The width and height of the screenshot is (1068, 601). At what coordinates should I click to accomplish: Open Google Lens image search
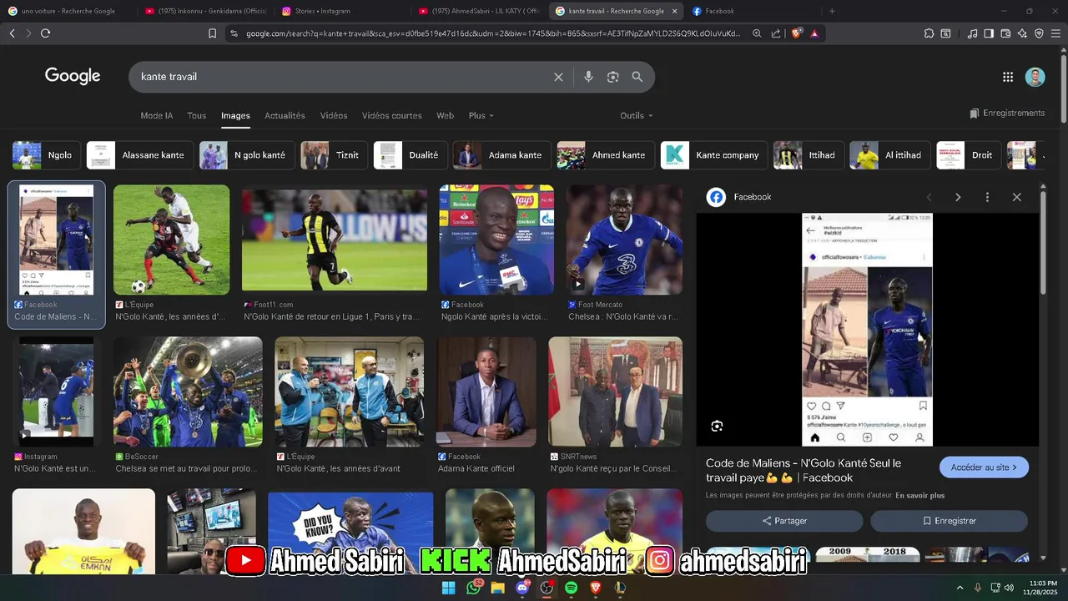click(x=613, y=77)
